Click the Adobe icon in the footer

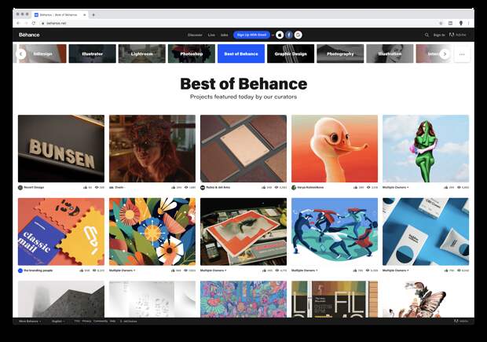tap(456, 322)
